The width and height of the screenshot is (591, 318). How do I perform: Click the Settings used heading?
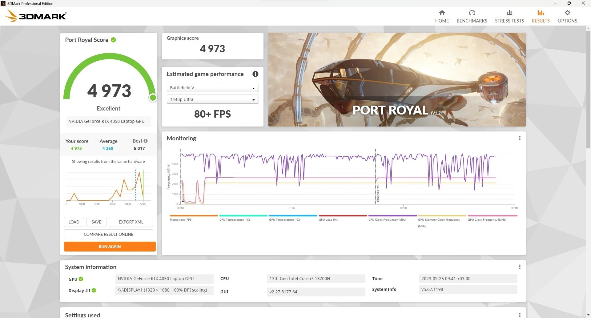pyautogui.click(x=82, y=315)
